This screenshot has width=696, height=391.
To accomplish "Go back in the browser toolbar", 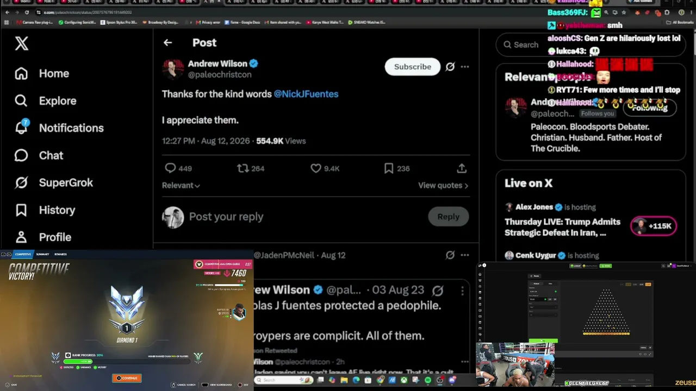I will coord(7,12).
